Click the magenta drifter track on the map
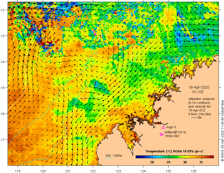 [x=95, y=33]
